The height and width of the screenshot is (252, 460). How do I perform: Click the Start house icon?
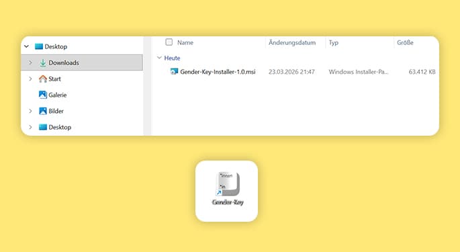tap(43, 79)
